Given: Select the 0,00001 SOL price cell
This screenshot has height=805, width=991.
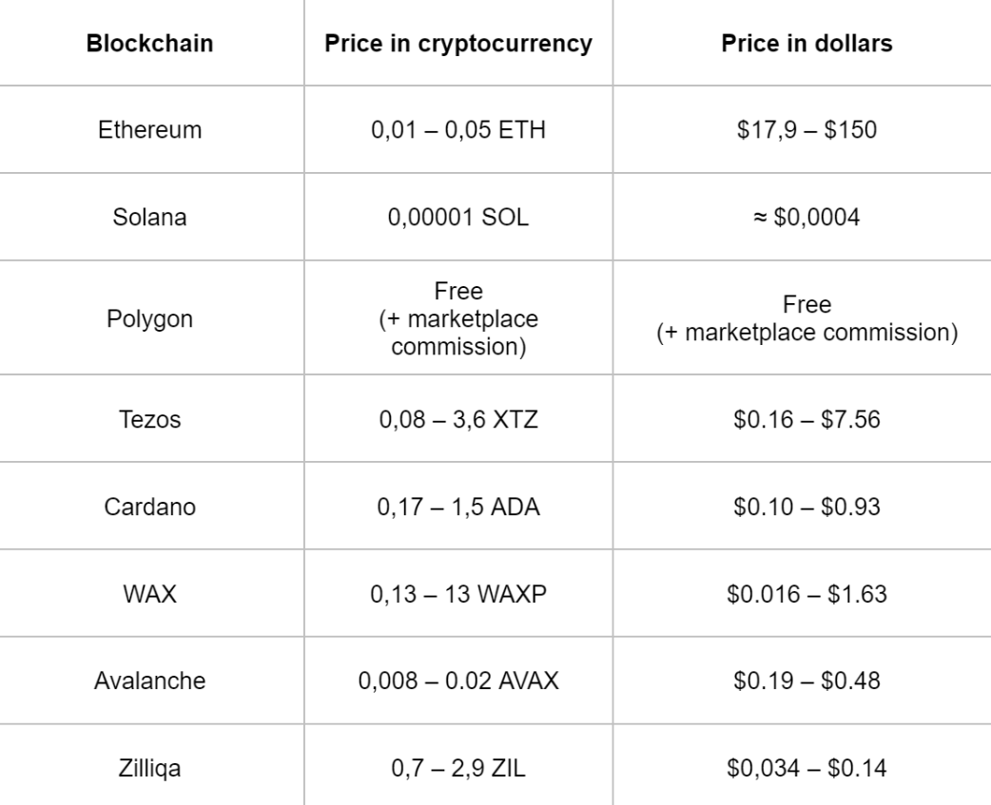Looking at the screenshot, I should [x=458, y=216].
